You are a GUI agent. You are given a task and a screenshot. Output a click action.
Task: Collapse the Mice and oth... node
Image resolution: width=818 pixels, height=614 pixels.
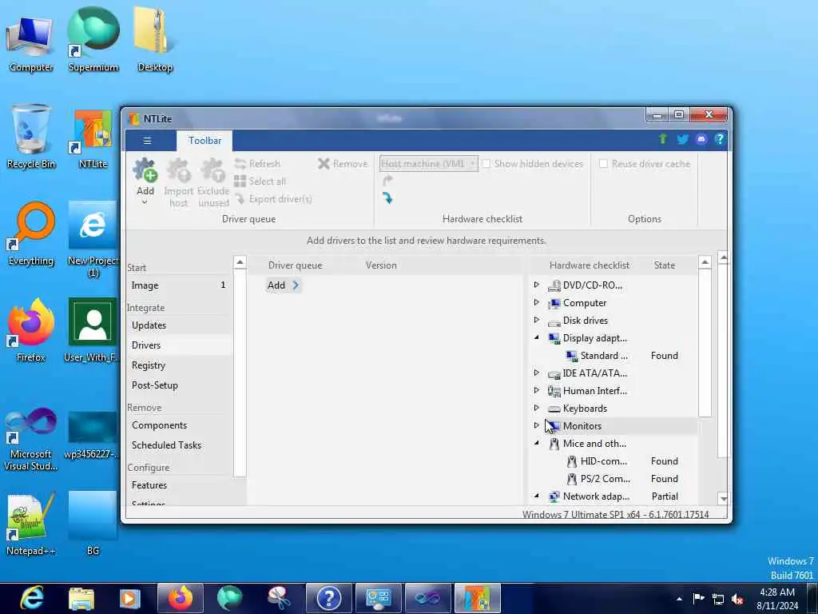[536, 443]
